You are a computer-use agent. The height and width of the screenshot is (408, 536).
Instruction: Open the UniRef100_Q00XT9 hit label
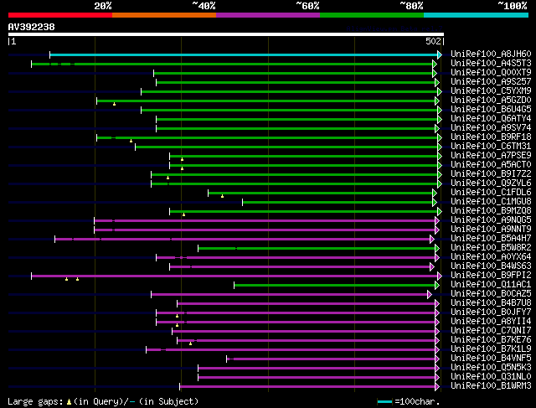491,73
